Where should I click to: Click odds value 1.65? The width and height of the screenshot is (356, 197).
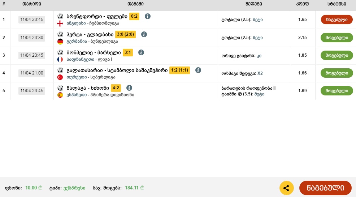tap(303, 20)
